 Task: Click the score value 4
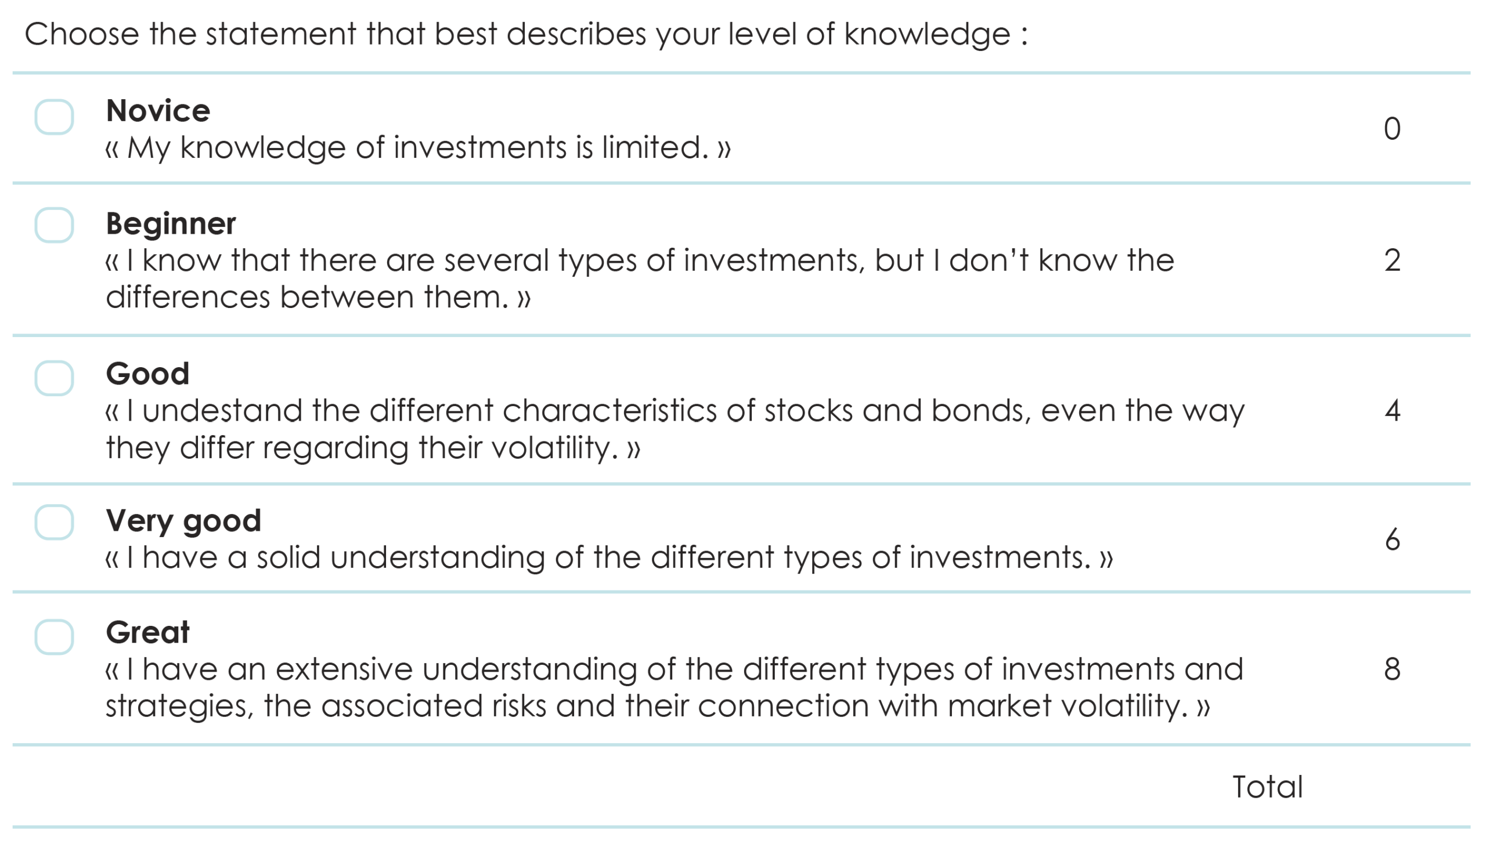[x=1392, y=411]
